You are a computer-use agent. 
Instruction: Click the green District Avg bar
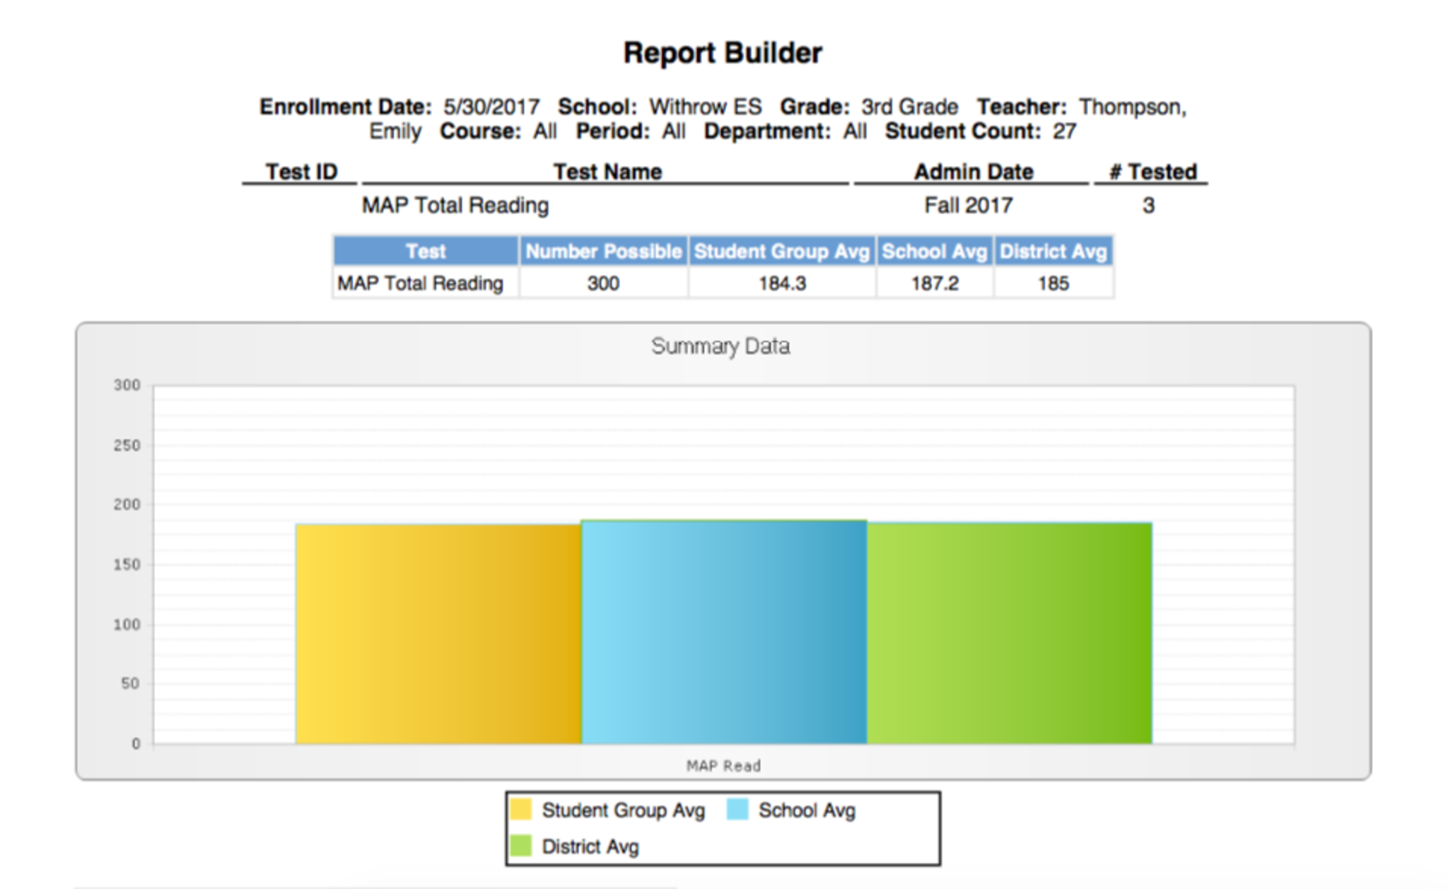pos(1010,632)
